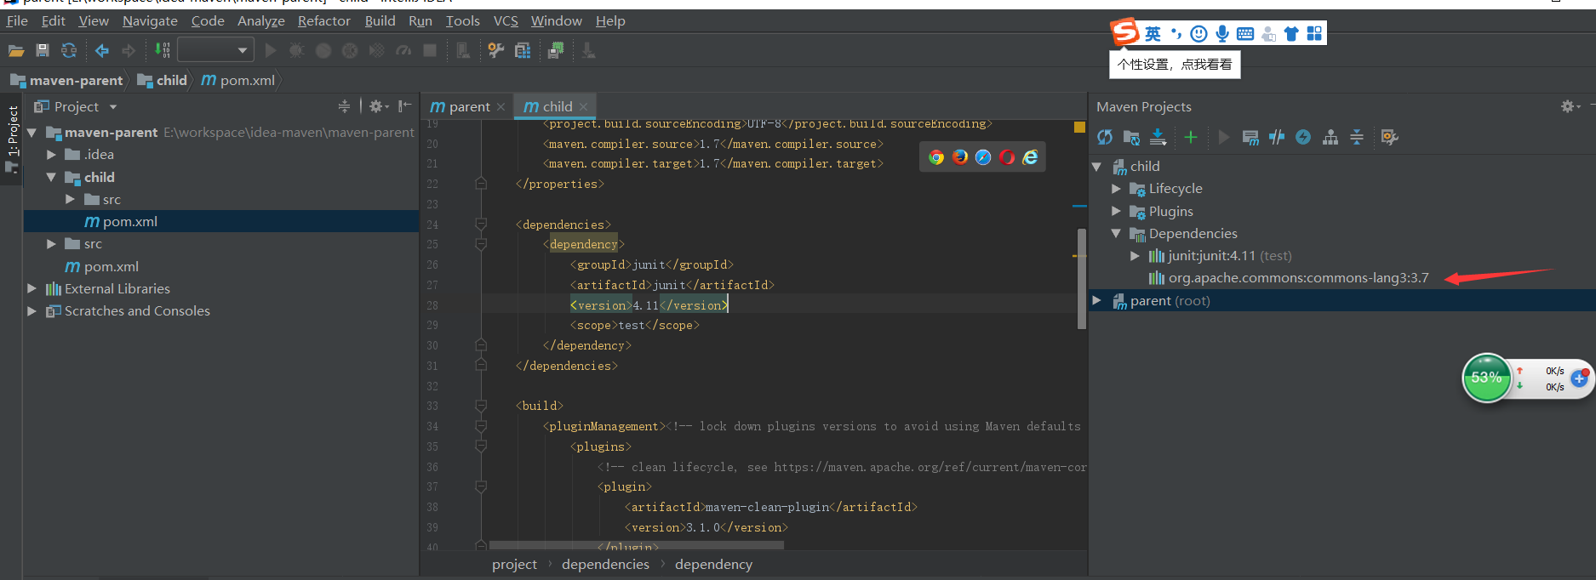Toggle Sogou punctuation mode
Screen dimensions: 1596x580
(x=1176, y=34)
